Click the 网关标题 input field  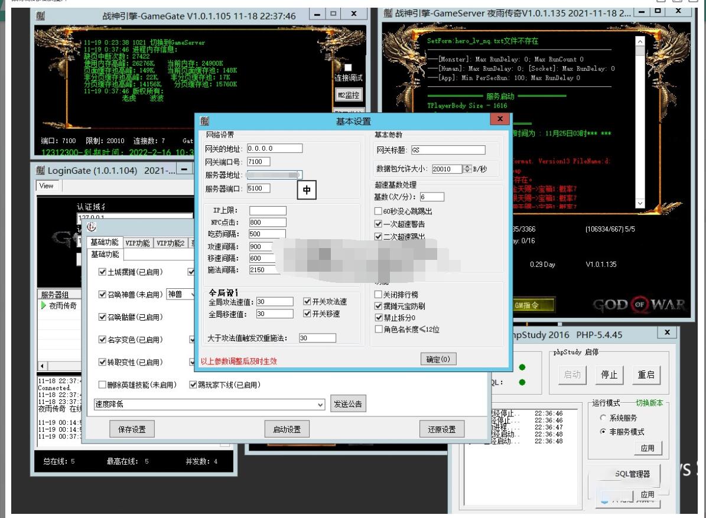pyautogui.click(x=447, y=150)
